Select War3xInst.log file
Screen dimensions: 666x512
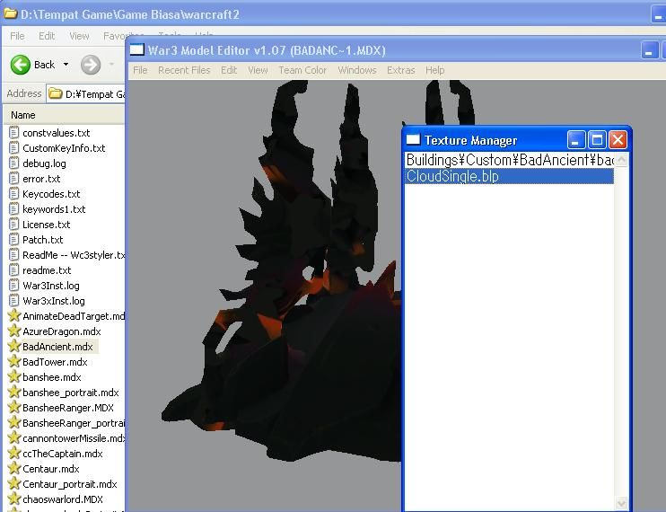[54, 301]
